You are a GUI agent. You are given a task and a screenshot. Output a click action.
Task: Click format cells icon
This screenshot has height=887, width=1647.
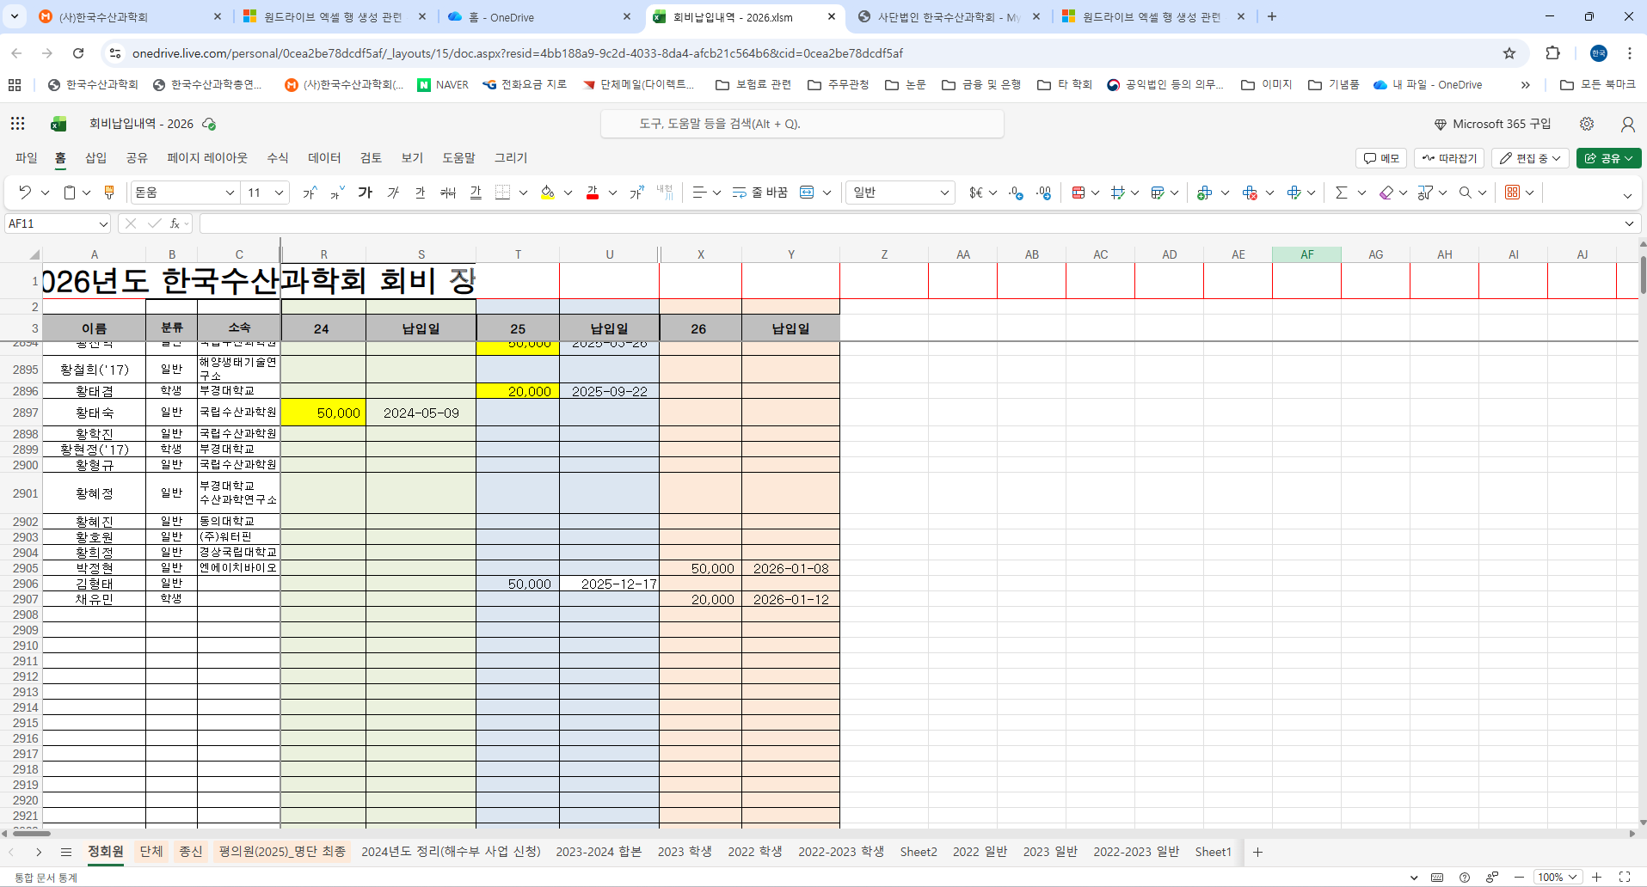point(1294,193)
